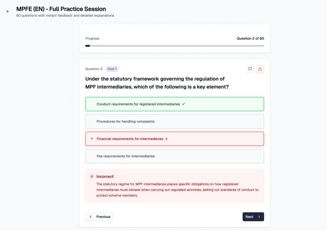Click the red X after Financial requirements
327x231 pixels.
tap(166, 139)
